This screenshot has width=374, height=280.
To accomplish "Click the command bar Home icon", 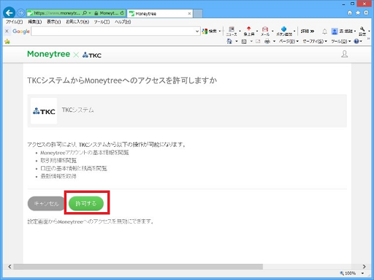I will [x=229, y=41].
